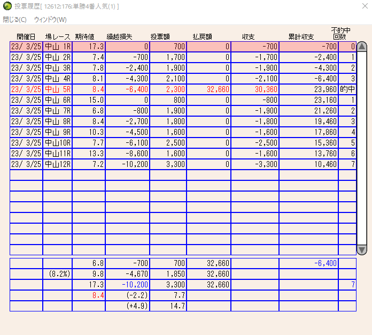Click cumulative balance 10,460 in 12R row
372x335 pixels.
tap(308, 164)
